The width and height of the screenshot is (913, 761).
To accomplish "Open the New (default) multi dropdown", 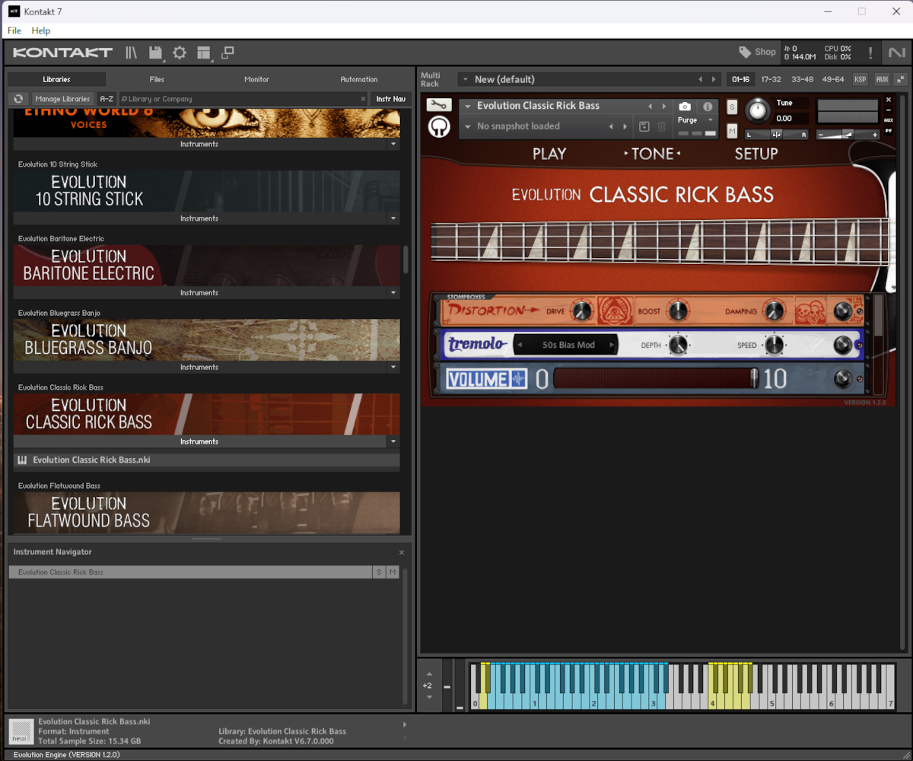I will 464,79.
